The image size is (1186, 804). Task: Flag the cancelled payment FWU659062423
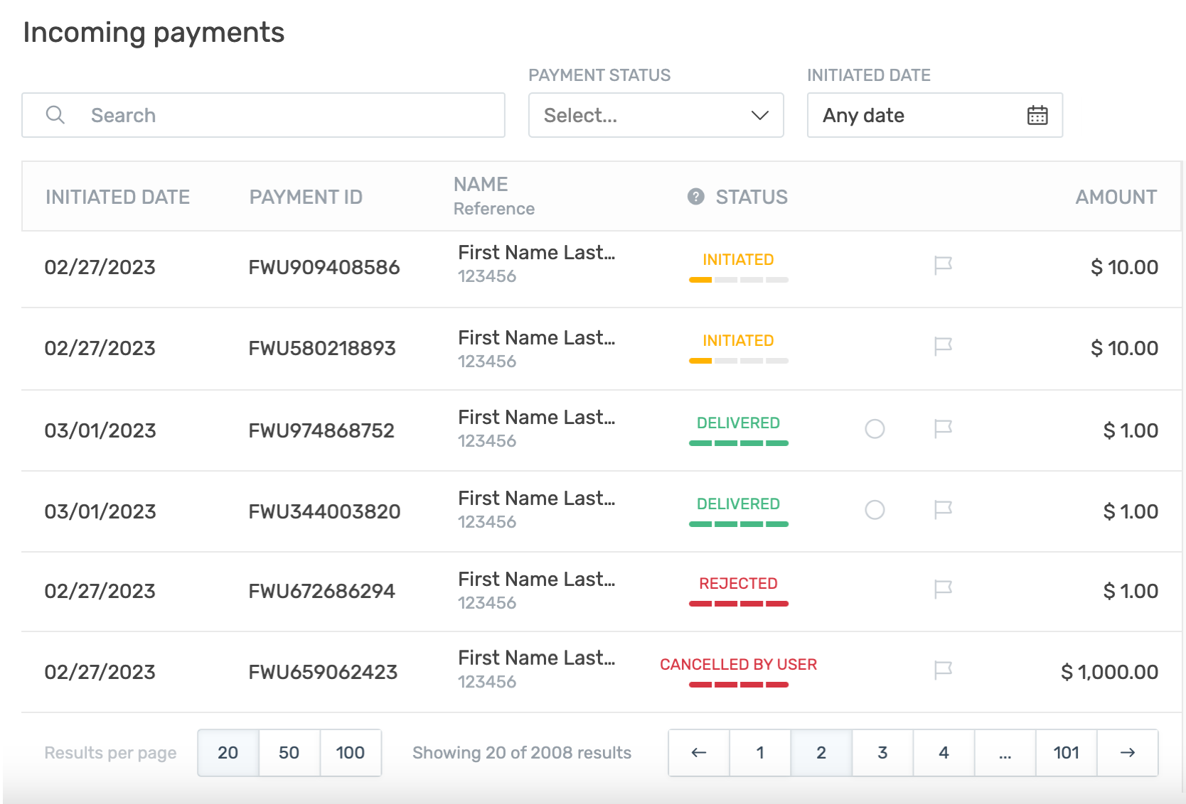(943, 670)
